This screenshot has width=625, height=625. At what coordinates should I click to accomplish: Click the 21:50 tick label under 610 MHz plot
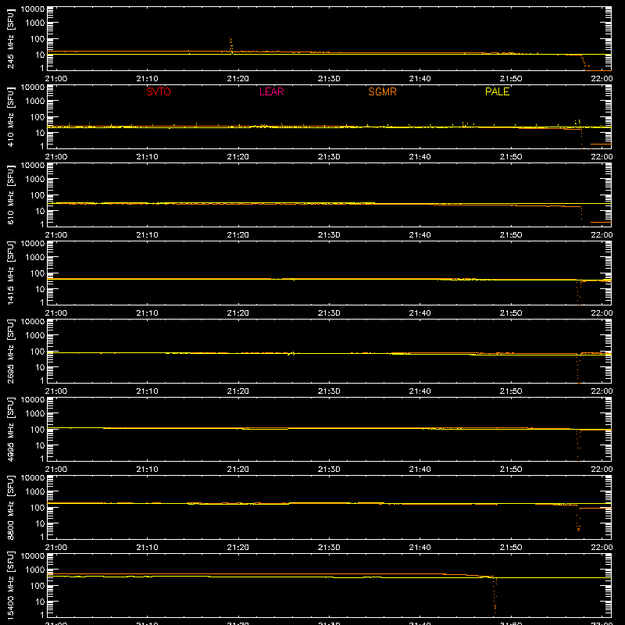[x=511, y=235]
